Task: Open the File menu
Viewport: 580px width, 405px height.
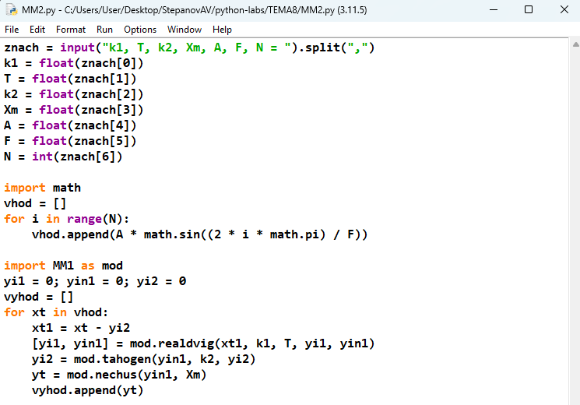Action: 12,30
